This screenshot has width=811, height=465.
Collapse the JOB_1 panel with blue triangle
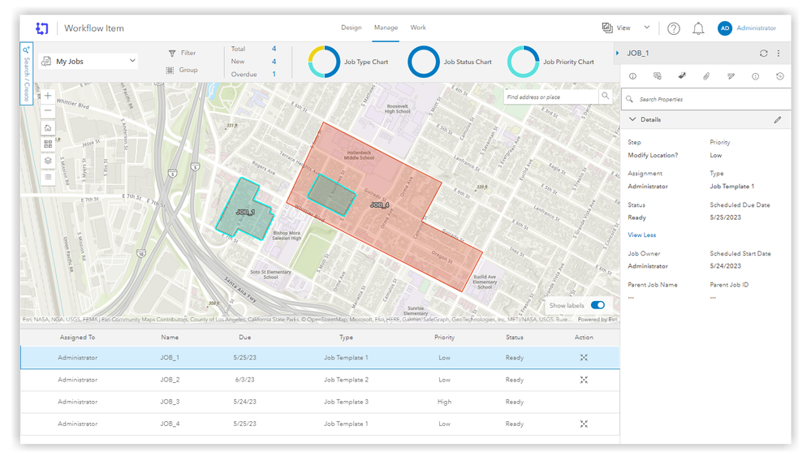618,54
